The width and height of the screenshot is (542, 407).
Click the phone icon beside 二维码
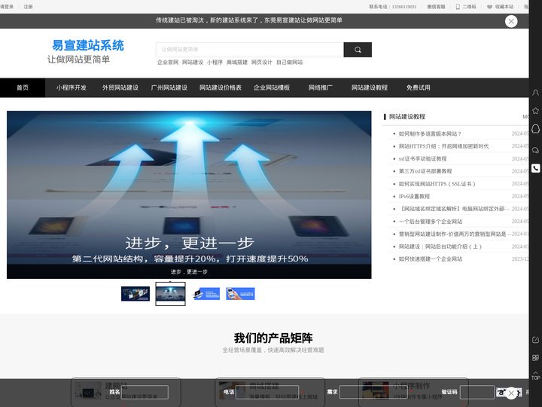click(x=458, y=7)
